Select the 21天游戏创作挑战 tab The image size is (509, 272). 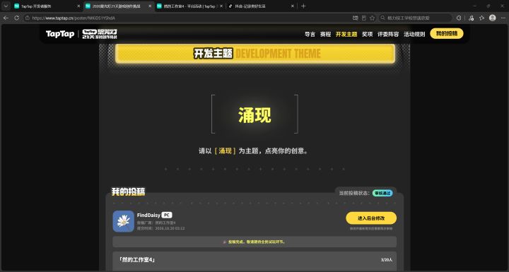119,6
